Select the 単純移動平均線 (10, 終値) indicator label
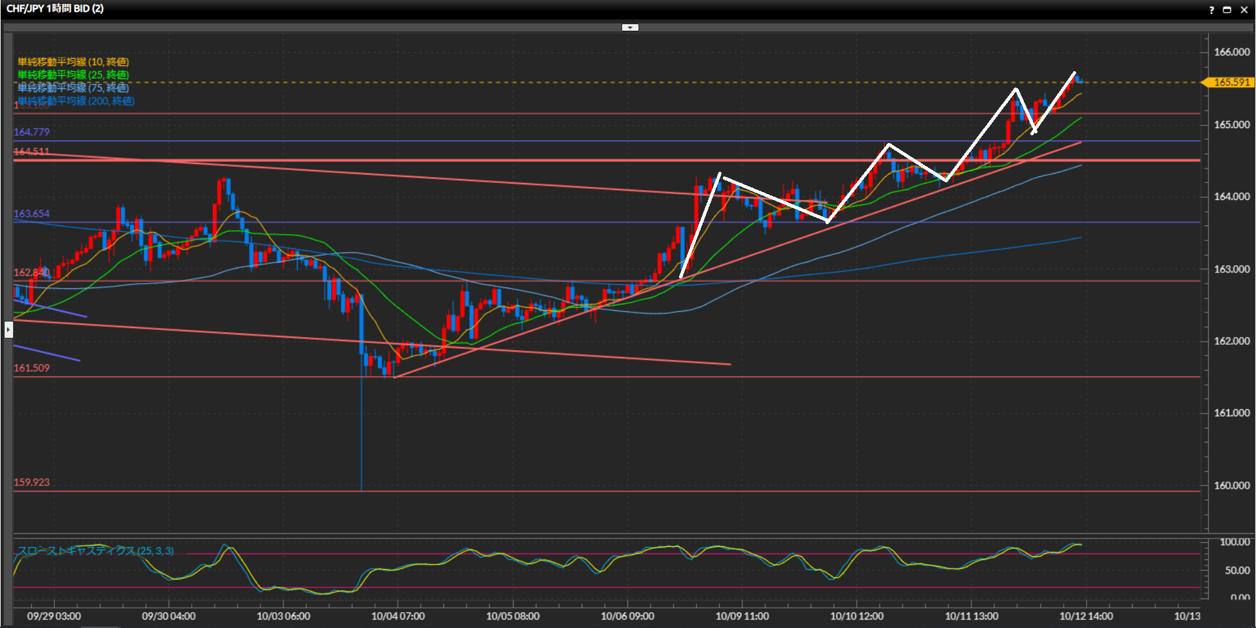Image resolution: width=1256 pixels, height=628 pixels. click(73, 62)
